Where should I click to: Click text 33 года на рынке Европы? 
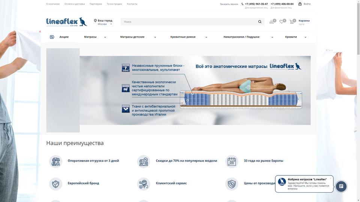point(264,161)
